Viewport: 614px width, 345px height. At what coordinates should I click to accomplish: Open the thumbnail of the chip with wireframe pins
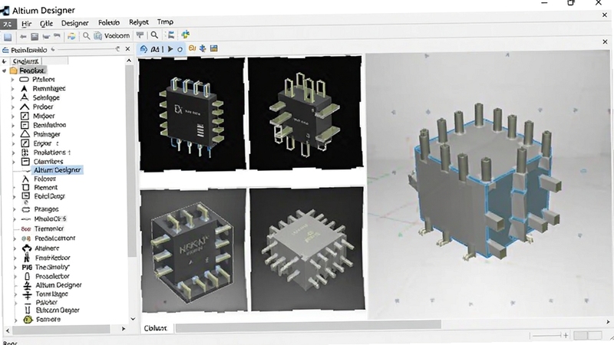(x=305, y=113)
